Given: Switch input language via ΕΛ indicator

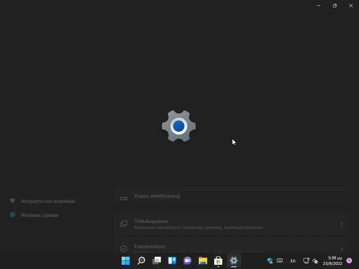Looking at the screenshot, I should (x=293, y=261).
